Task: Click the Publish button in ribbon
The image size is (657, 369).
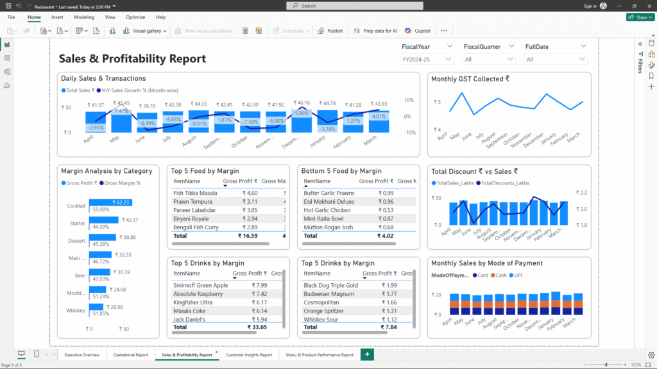Action: (330, 31)
